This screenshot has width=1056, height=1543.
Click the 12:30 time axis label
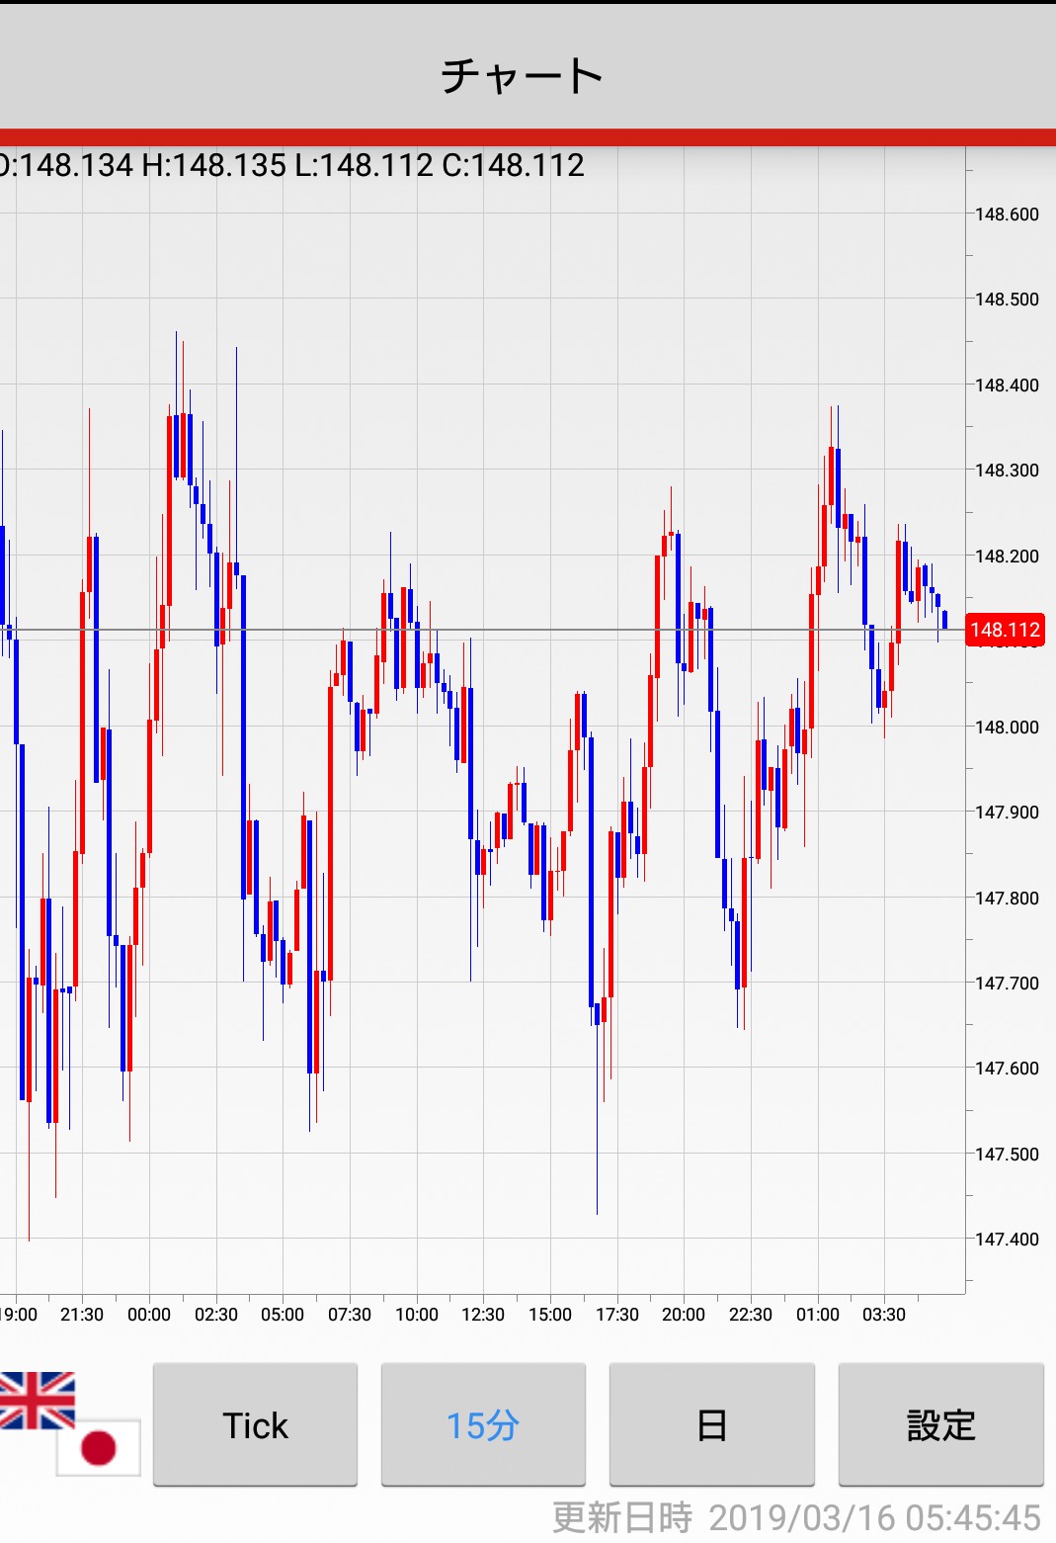(x=483, y=1315)
